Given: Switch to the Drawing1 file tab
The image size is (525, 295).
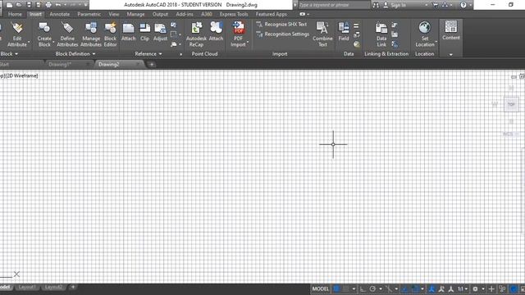Looking at the screenshot, I should (60, 64).
